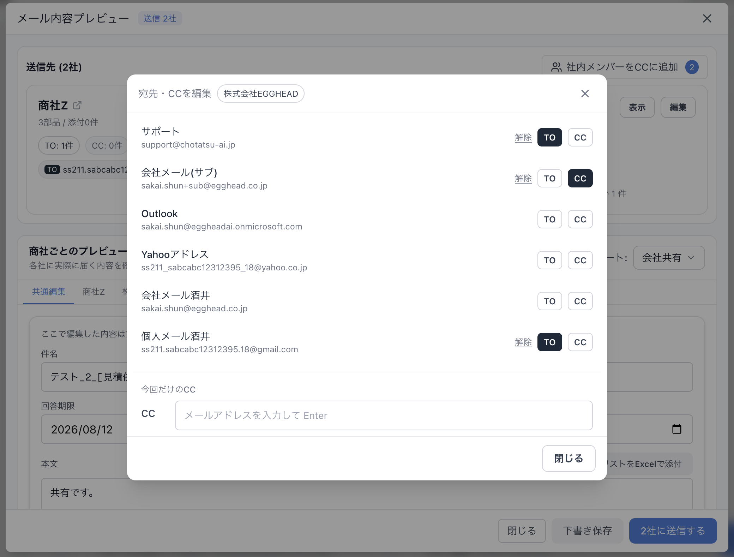This screenshot has width=734, height=557.
Task: Close the 宛先・CCを編集 dialog with X
Action: pos(585,94)
